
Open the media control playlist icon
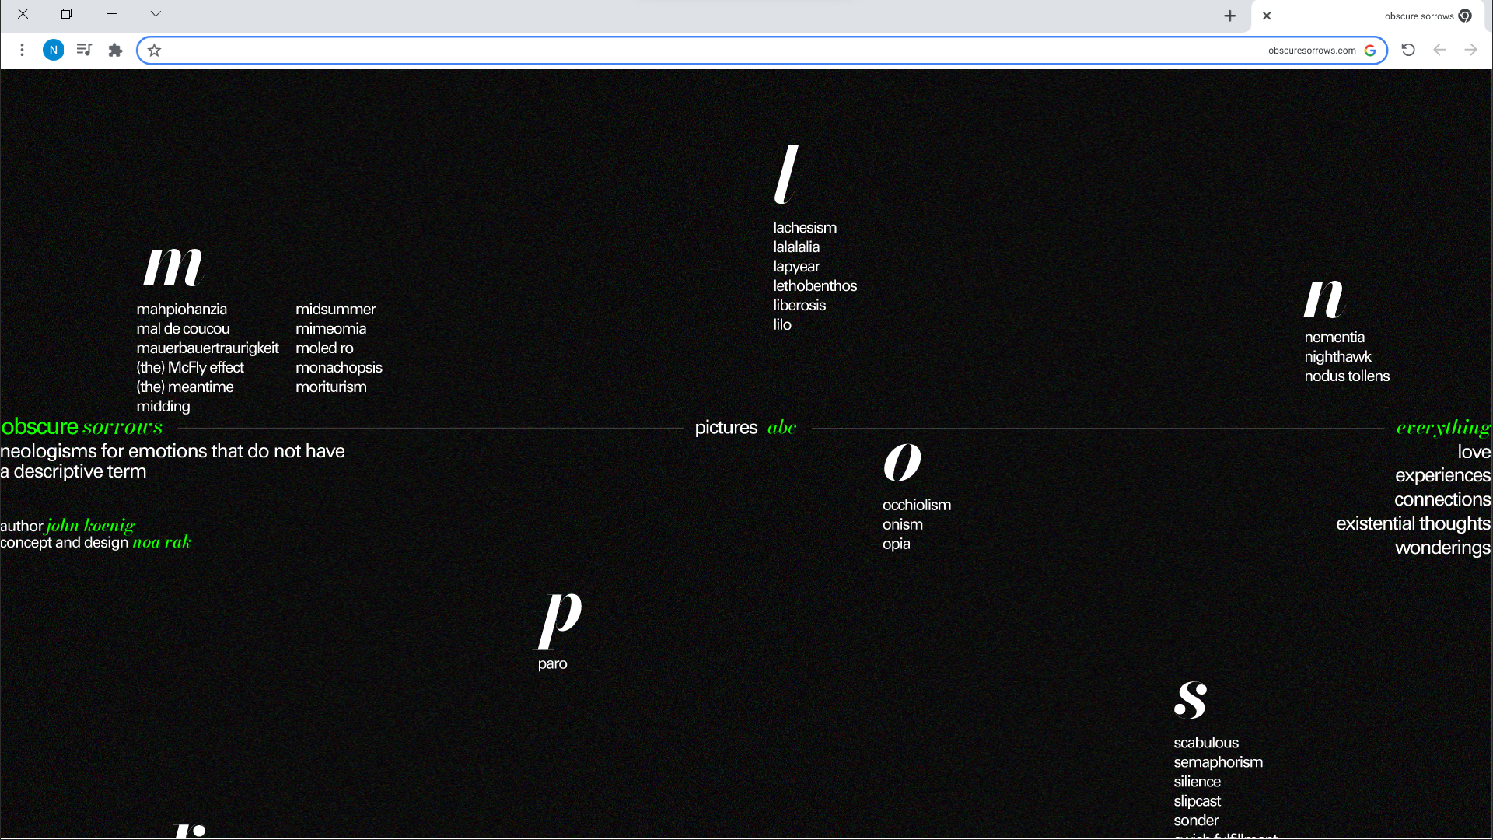[x=84, y=51]
